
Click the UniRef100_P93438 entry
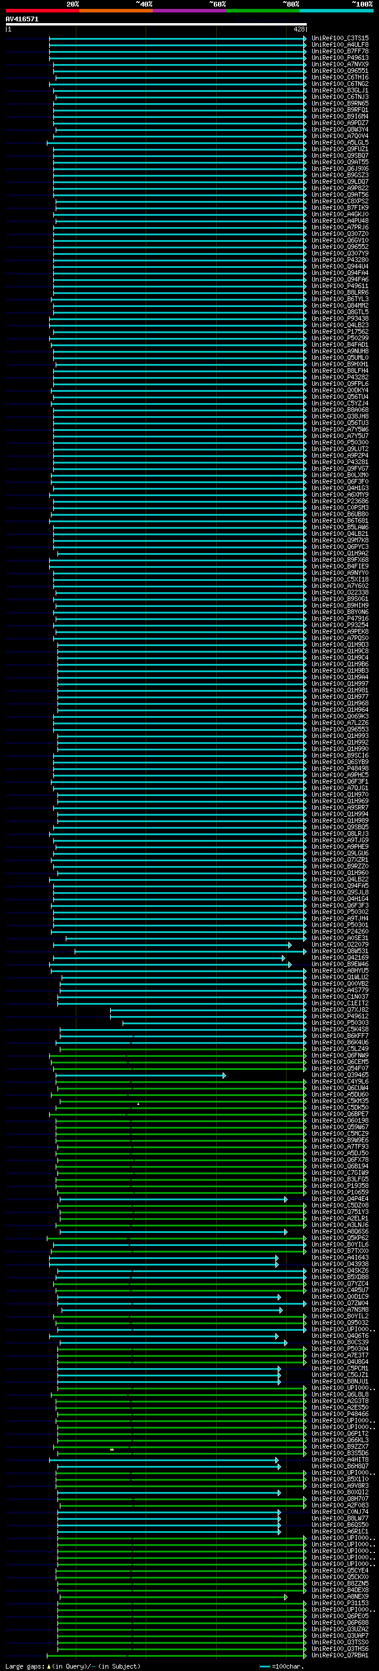(340, 318)
